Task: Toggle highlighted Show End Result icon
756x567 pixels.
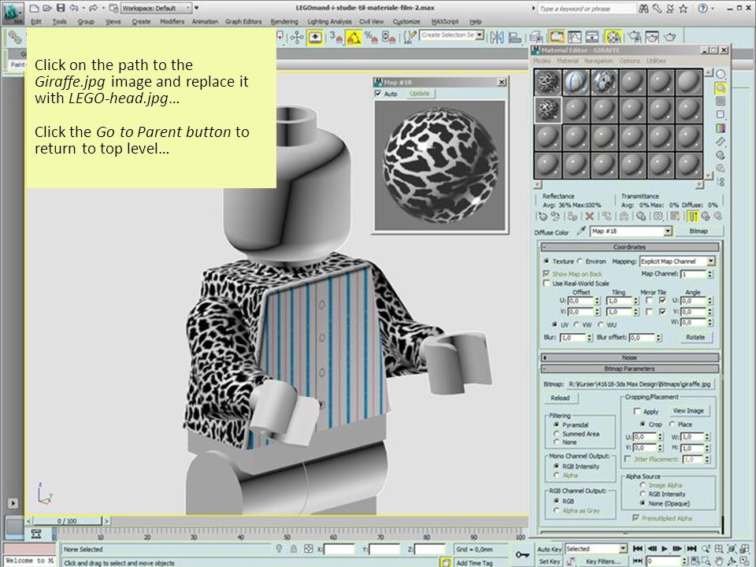Action: click(x=693, y=217)
